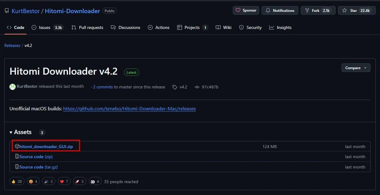Click the file-zip icon beside Source code (tar.gz)

pos(17,167)
